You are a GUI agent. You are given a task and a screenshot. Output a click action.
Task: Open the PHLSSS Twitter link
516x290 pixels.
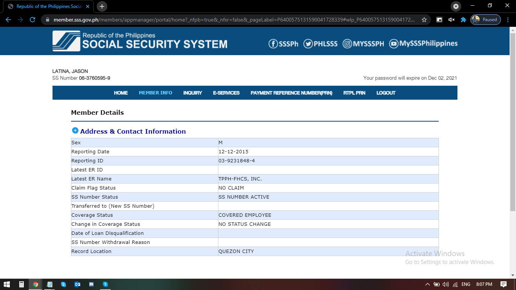[320, 44]
